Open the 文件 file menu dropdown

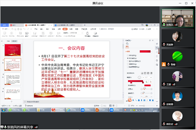pos(6,29)
